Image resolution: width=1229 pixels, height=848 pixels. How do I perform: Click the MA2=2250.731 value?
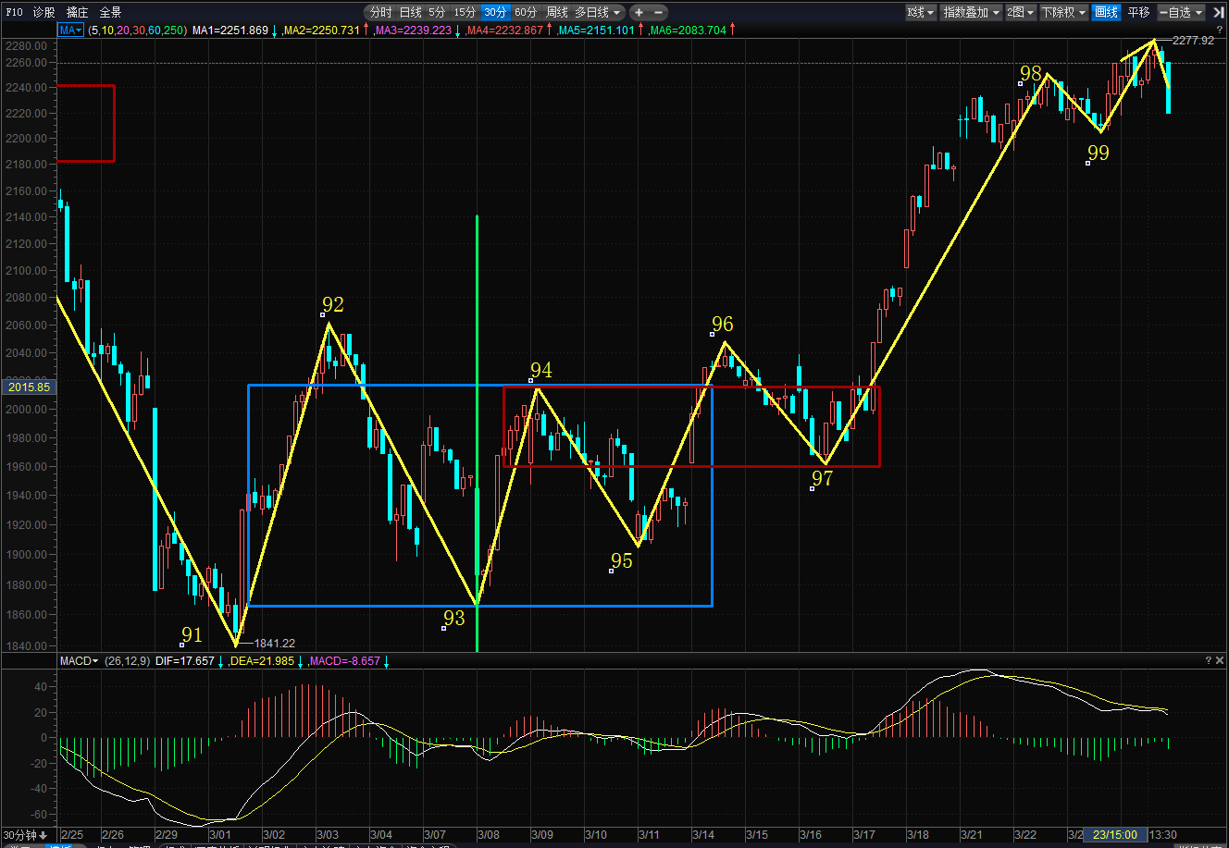[320, 31]
